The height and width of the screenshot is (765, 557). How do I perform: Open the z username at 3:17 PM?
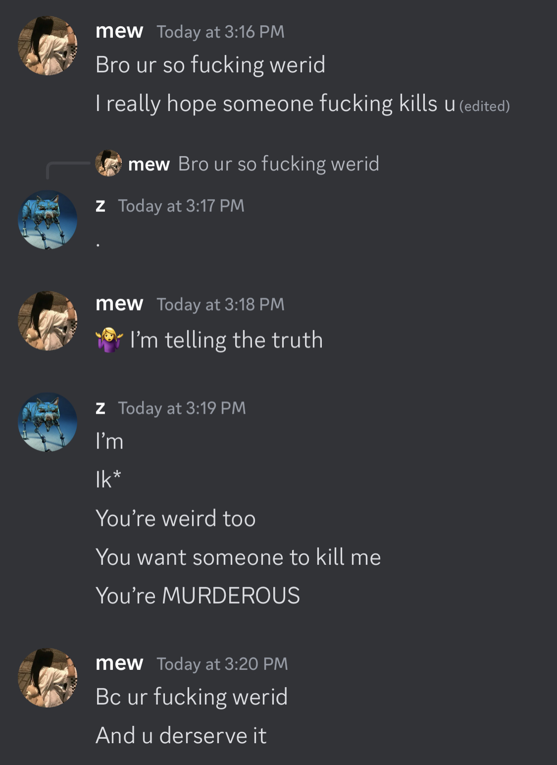pyautogui.click(x=101, y=205)
